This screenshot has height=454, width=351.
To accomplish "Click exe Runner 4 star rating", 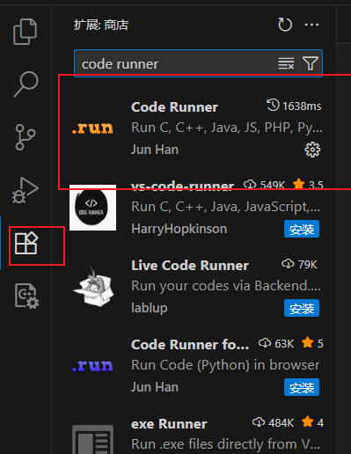I will point(312,422).
